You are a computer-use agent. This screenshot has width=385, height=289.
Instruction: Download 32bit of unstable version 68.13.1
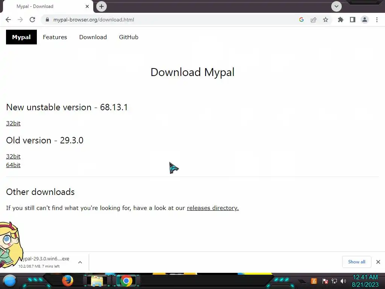pyautogui.click(x=13, y=123)
